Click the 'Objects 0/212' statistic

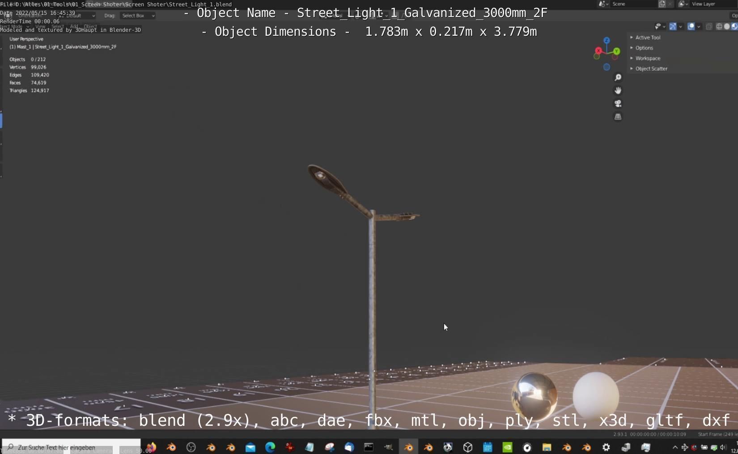tap(28, 59)
